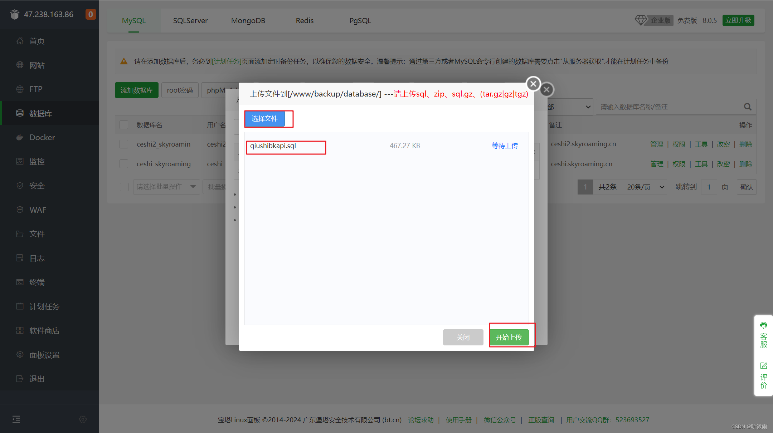Click 改密 for ceshi.skyroaming.cn row

pyautogui.click(x=723, y=164)
